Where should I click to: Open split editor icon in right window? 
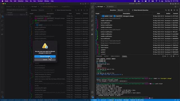tap(175, 7)
